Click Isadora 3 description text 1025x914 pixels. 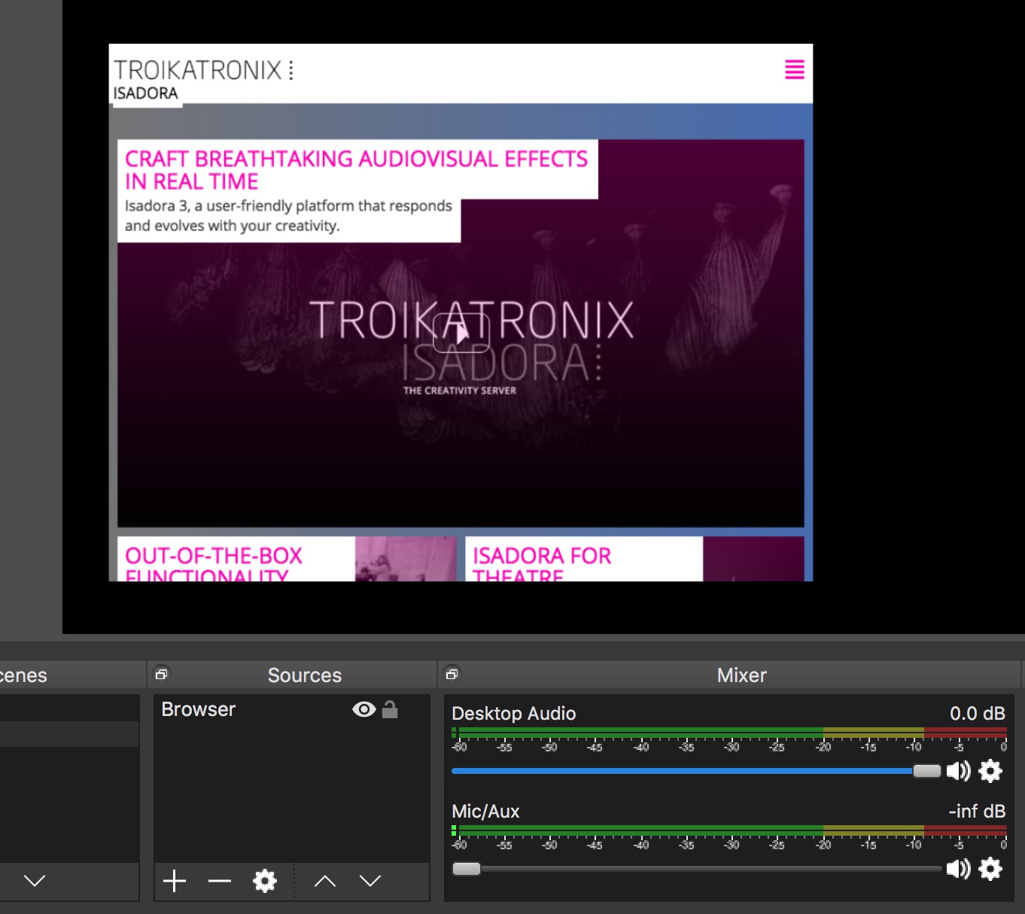coord(288,216)
